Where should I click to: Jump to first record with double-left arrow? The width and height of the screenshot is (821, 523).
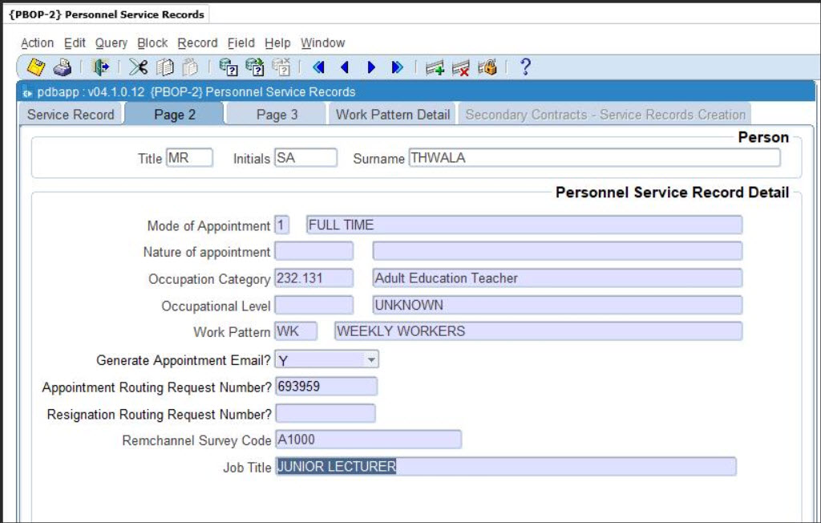[318, 68]
